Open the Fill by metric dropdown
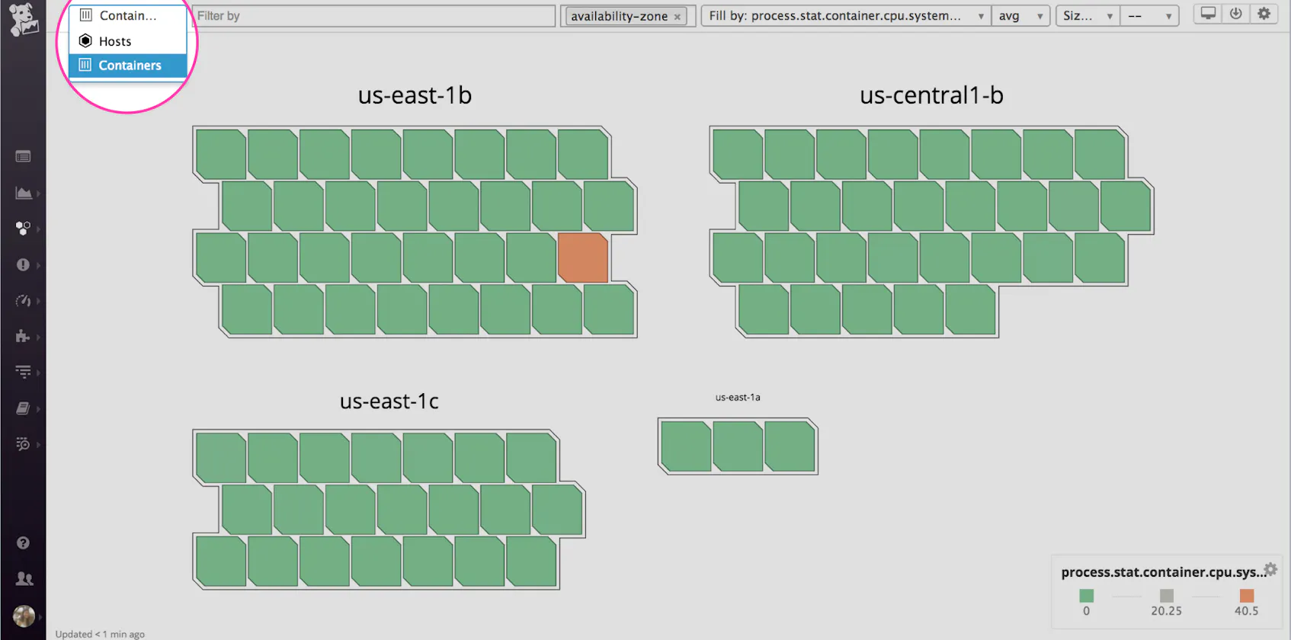Viewport: 1291px width, 640px height. 845,16
